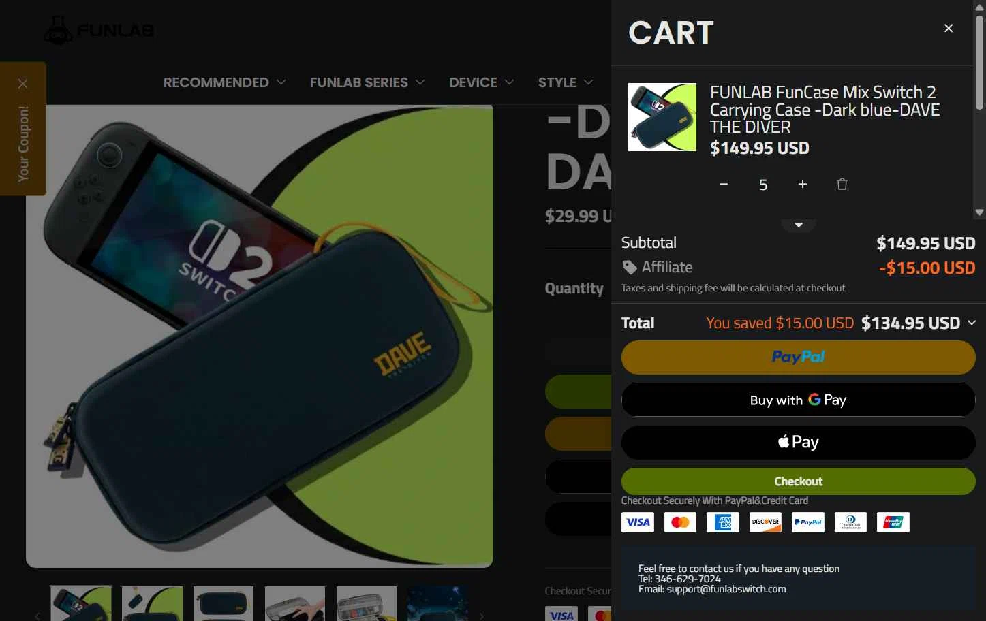Viewport: 986px width, 621px height.
Task: Click the Affiliate discount tag icon
Action: (630, 268)
